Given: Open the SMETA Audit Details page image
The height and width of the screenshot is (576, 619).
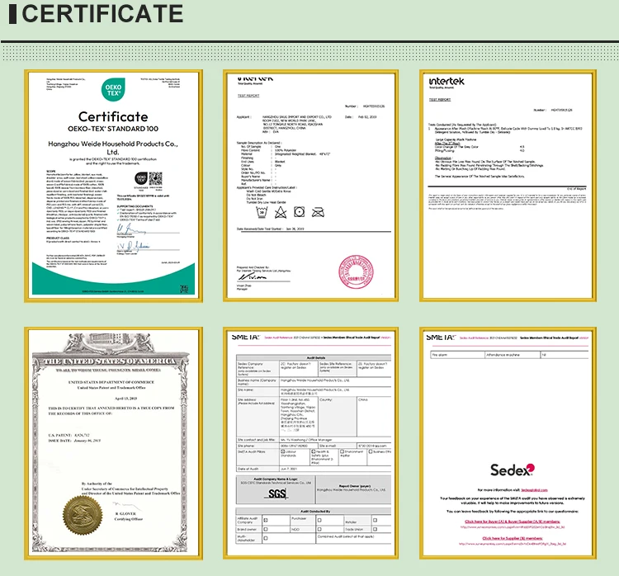Looking at the screenshot, I should click(310, 443).
